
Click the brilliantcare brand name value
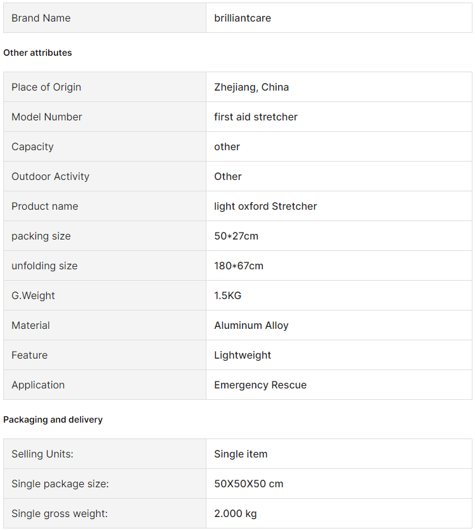pos(243,18)
